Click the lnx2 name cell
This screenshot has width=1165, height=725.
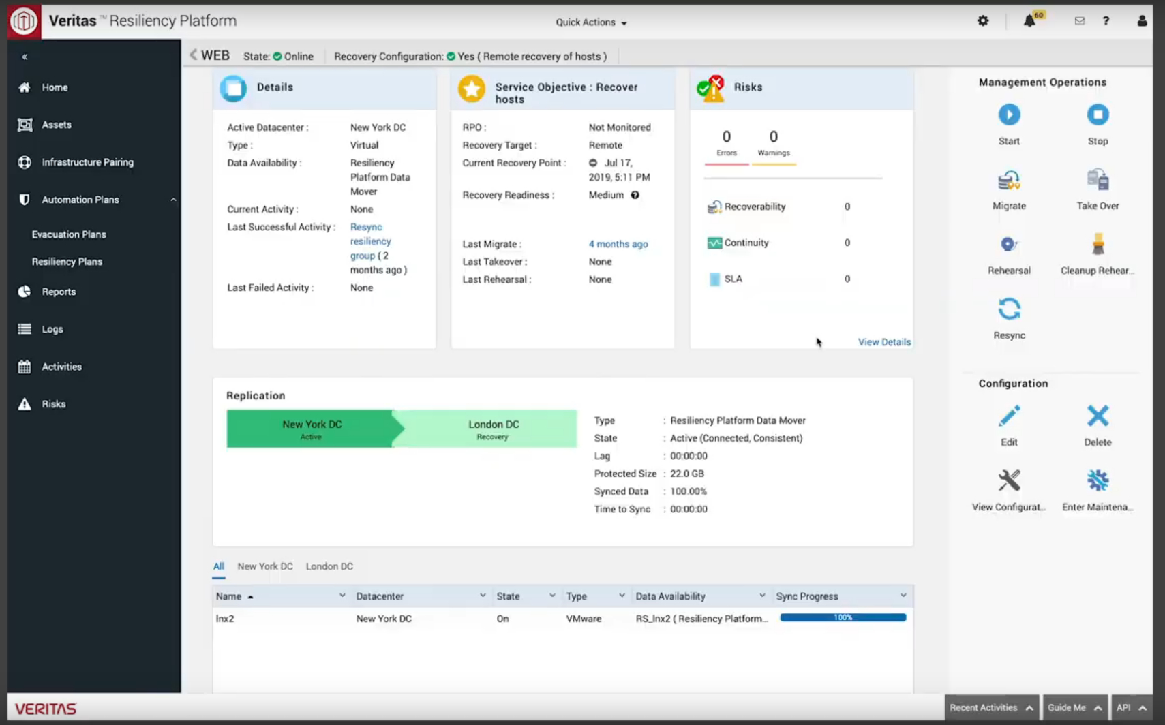tap(225, 619)
